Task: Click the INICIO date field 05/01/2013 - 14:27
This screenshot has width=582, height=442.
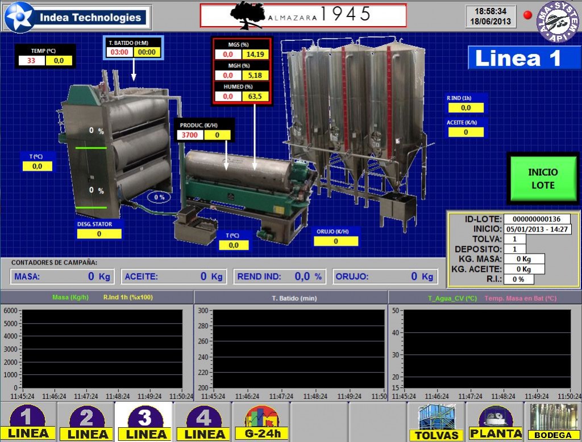Action: coord(537,229)
